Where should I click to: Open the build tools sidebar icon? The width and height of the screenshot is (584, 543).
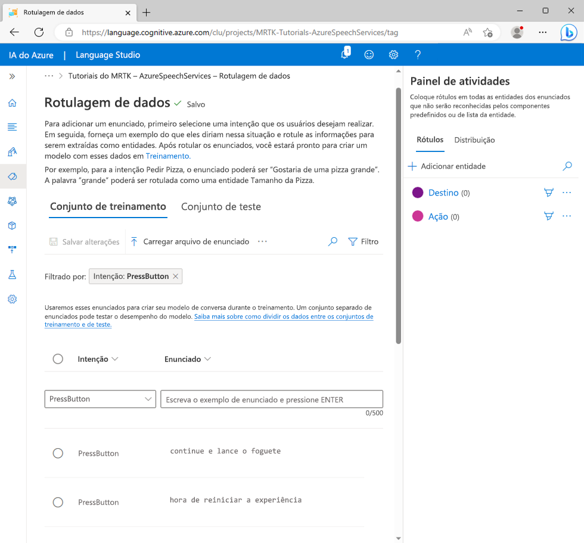(13, 151)
